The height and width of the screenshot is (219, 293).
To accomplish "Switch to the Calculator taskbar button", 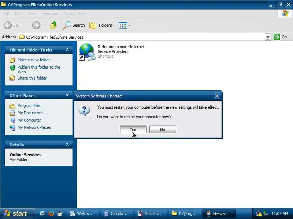I will [117, 214].
